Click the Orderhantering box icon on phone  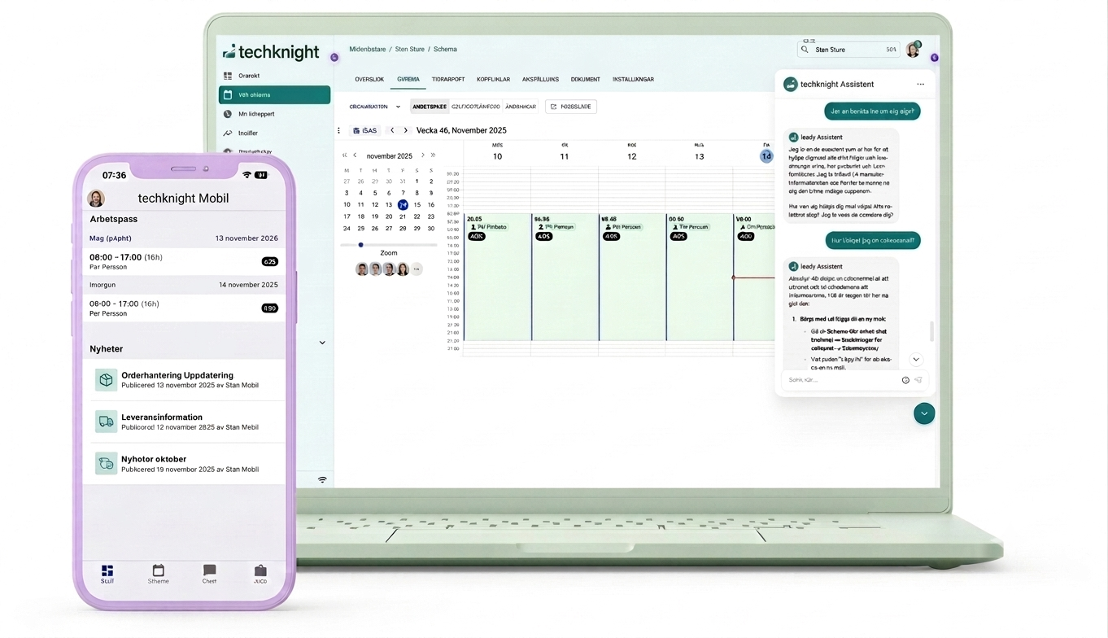[106, 380]
